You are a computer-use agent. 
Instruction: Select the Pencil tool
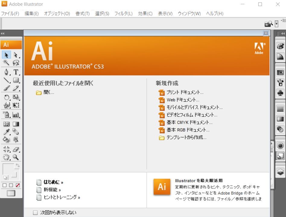(16, 88)
